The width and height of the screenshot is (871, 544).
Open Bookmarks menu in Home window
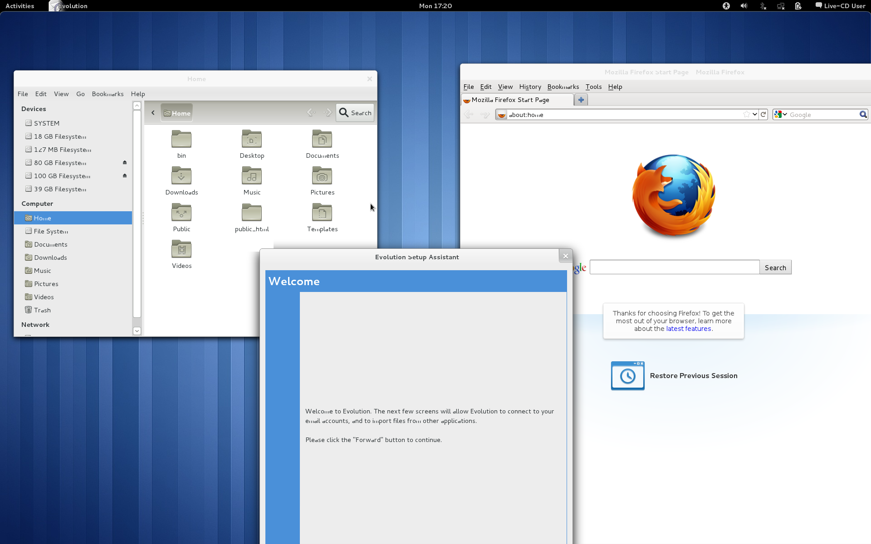108,94
